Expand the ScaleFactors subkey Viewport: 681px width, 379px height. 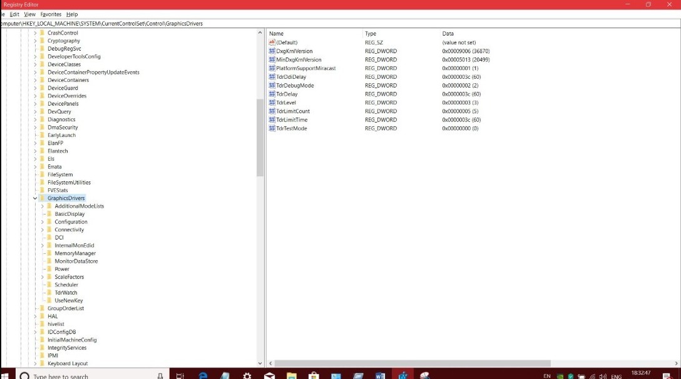pos(43,277)
